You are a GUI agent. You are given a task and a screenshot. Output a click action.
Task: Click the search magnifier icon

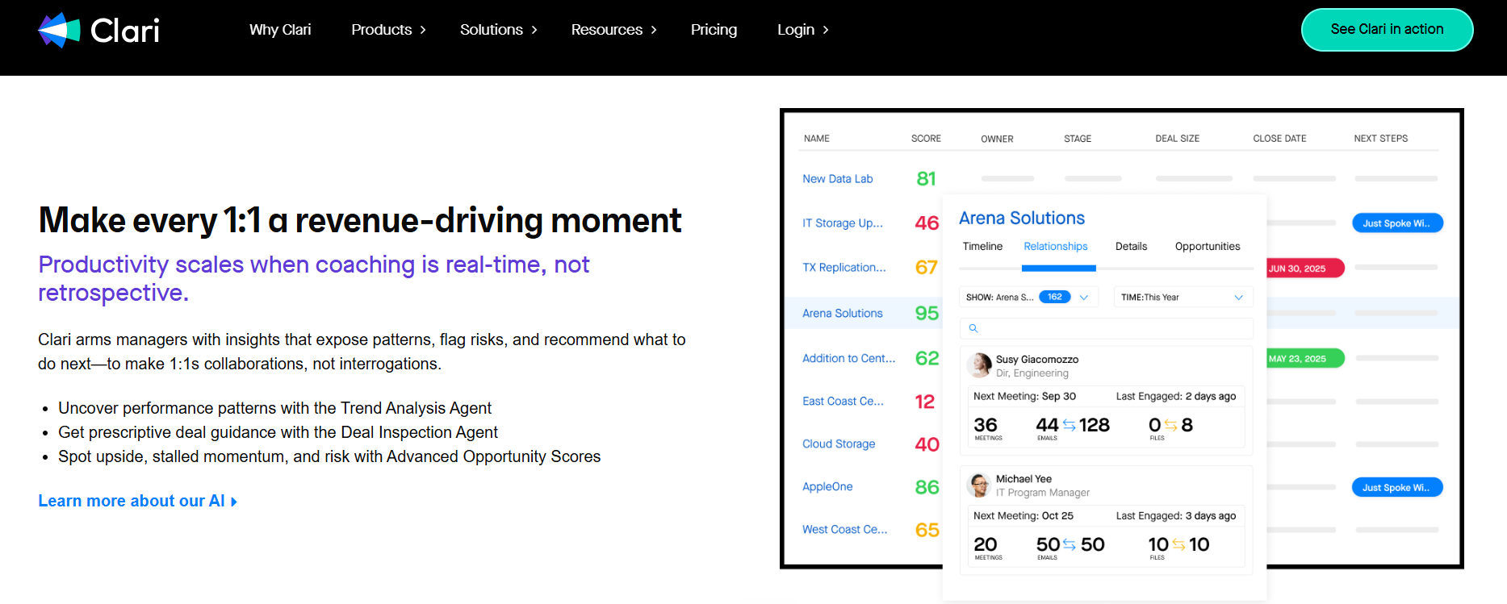point(973,328)
